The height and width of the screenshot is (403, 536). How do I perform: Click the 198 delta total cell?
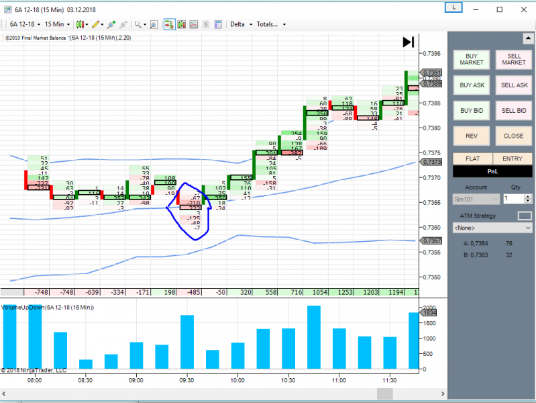[x=164, y=292]
